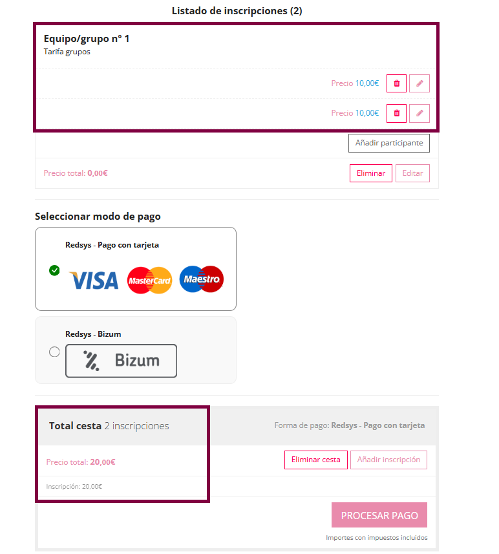Click the MasterCard logo

click(149, 280)
